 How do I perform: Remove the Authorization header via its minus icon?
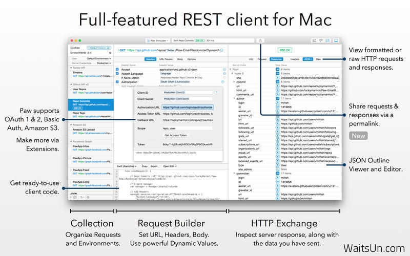[223, 82]
